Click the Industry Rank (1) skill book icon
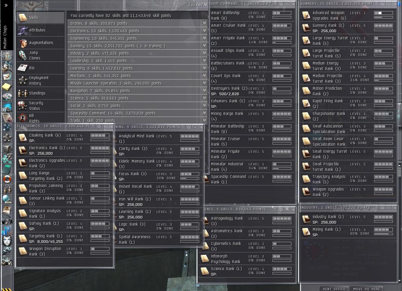Screen dimensions: 402x291 tap(306, 219)
